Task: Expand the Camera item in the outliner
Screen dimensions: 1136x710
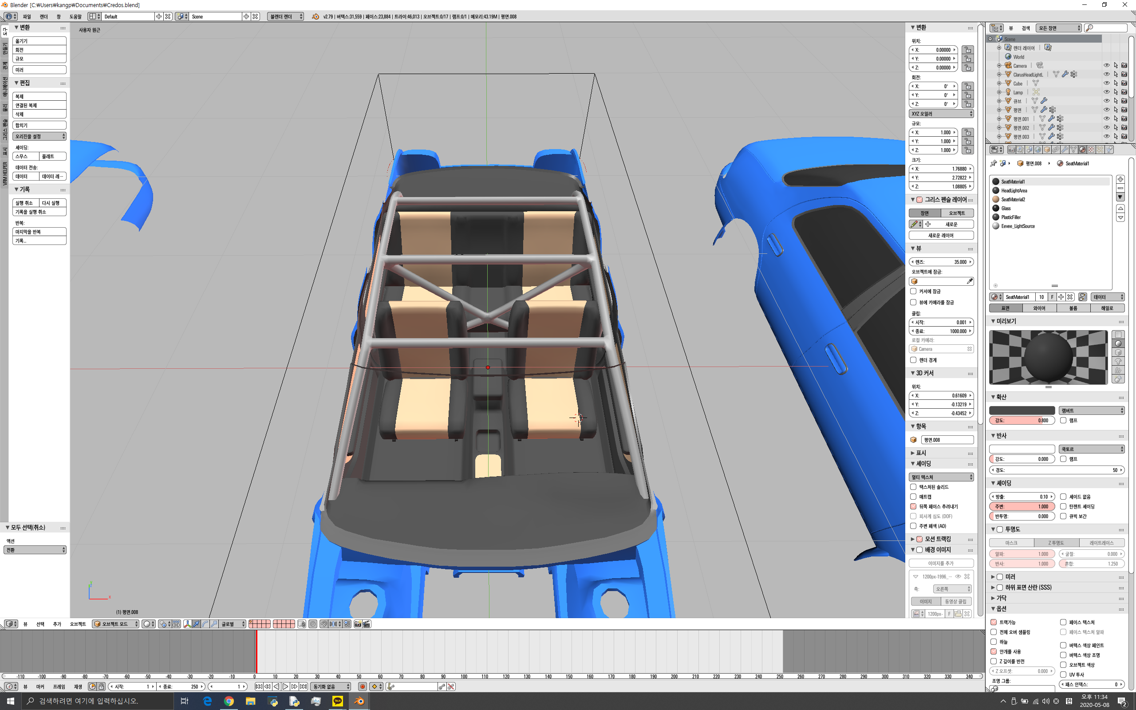Action: click(x=999, y=65)
